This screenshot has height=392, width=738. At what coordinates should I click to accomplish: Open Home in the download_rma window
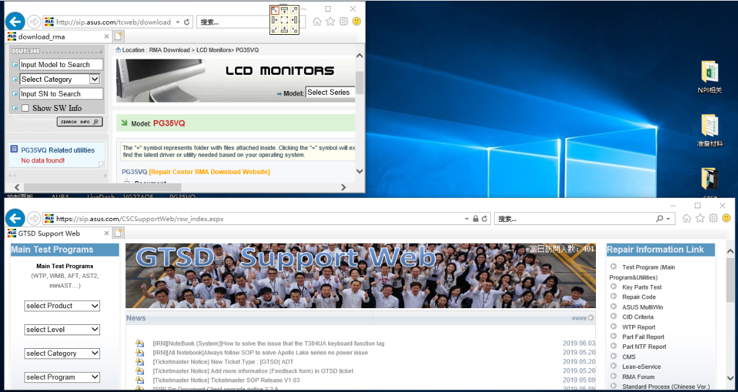click(x=317, y=22)
